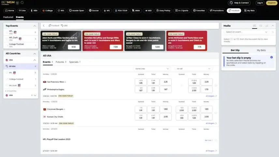This screenshot has height=157, width=279.
Task: Select the Events tab under All USA
Action: (x=48, y=62)
